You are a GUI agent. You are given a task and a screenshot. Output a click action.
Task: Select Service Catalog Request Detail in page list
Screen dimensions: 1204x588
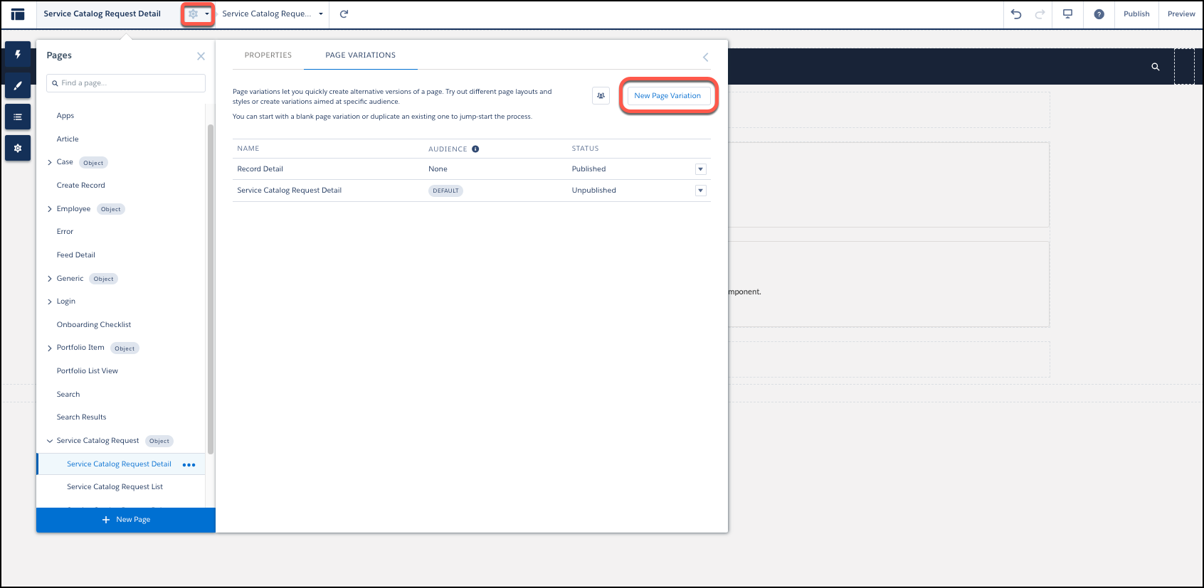click(119, 464)
